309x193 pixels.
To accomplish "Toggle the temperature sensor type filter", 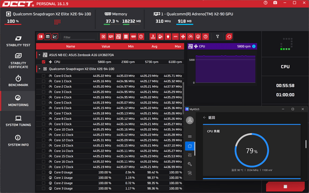I will (x=153, y=37).
